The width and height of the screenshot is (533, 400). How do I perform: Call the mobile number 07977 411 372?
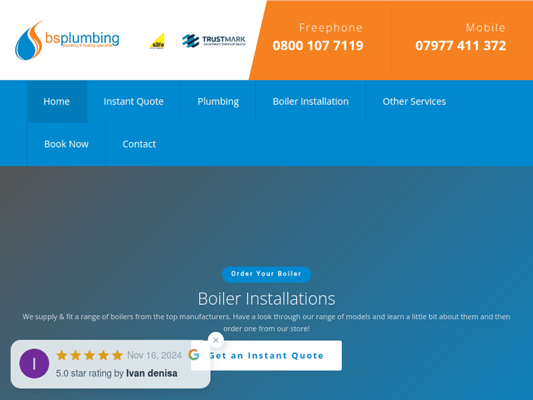tap(461, 45)
